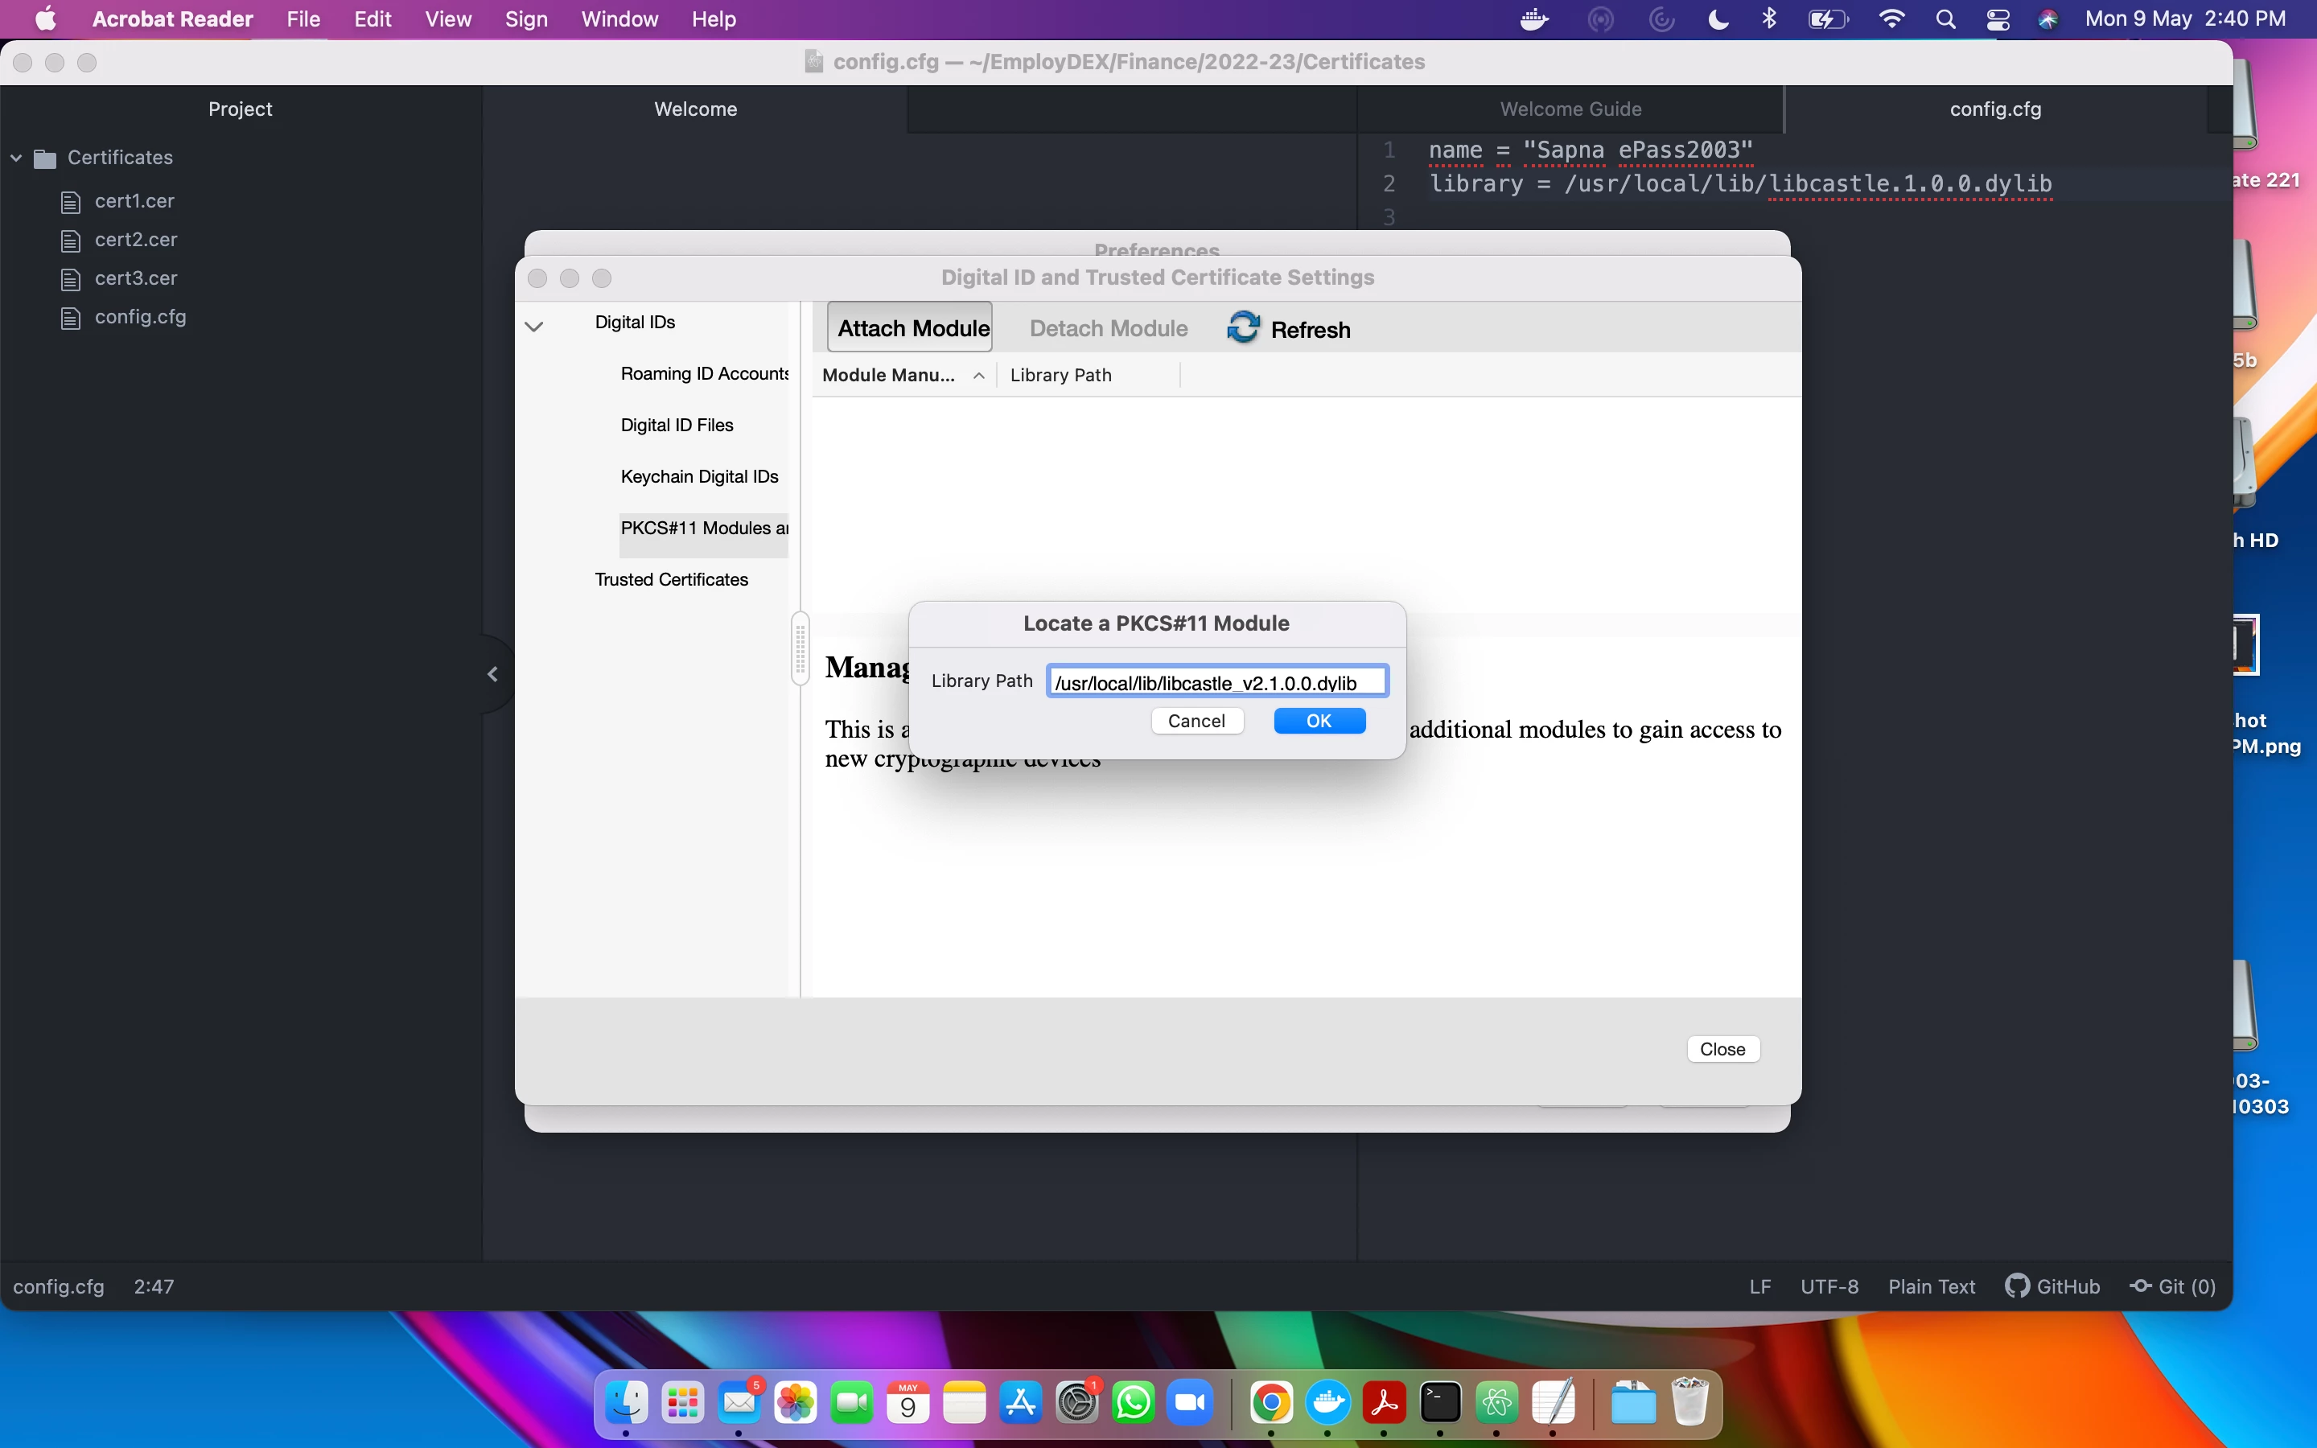Sort by the Module Manufacturer column header

point(891,376)
